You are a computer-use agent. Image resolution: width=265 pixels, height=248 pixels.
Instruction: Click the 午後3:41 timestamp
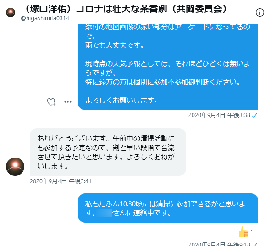80,181
